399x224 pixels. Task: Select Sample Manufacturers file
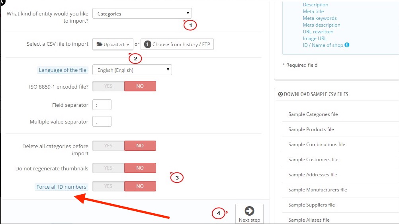tap(318, 190)
